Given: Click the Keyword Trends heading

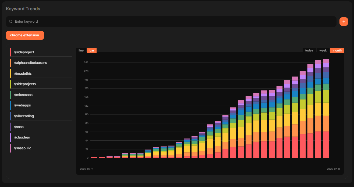Looking at the screenshot, I should pyautogui.click(x=23, y=9).
